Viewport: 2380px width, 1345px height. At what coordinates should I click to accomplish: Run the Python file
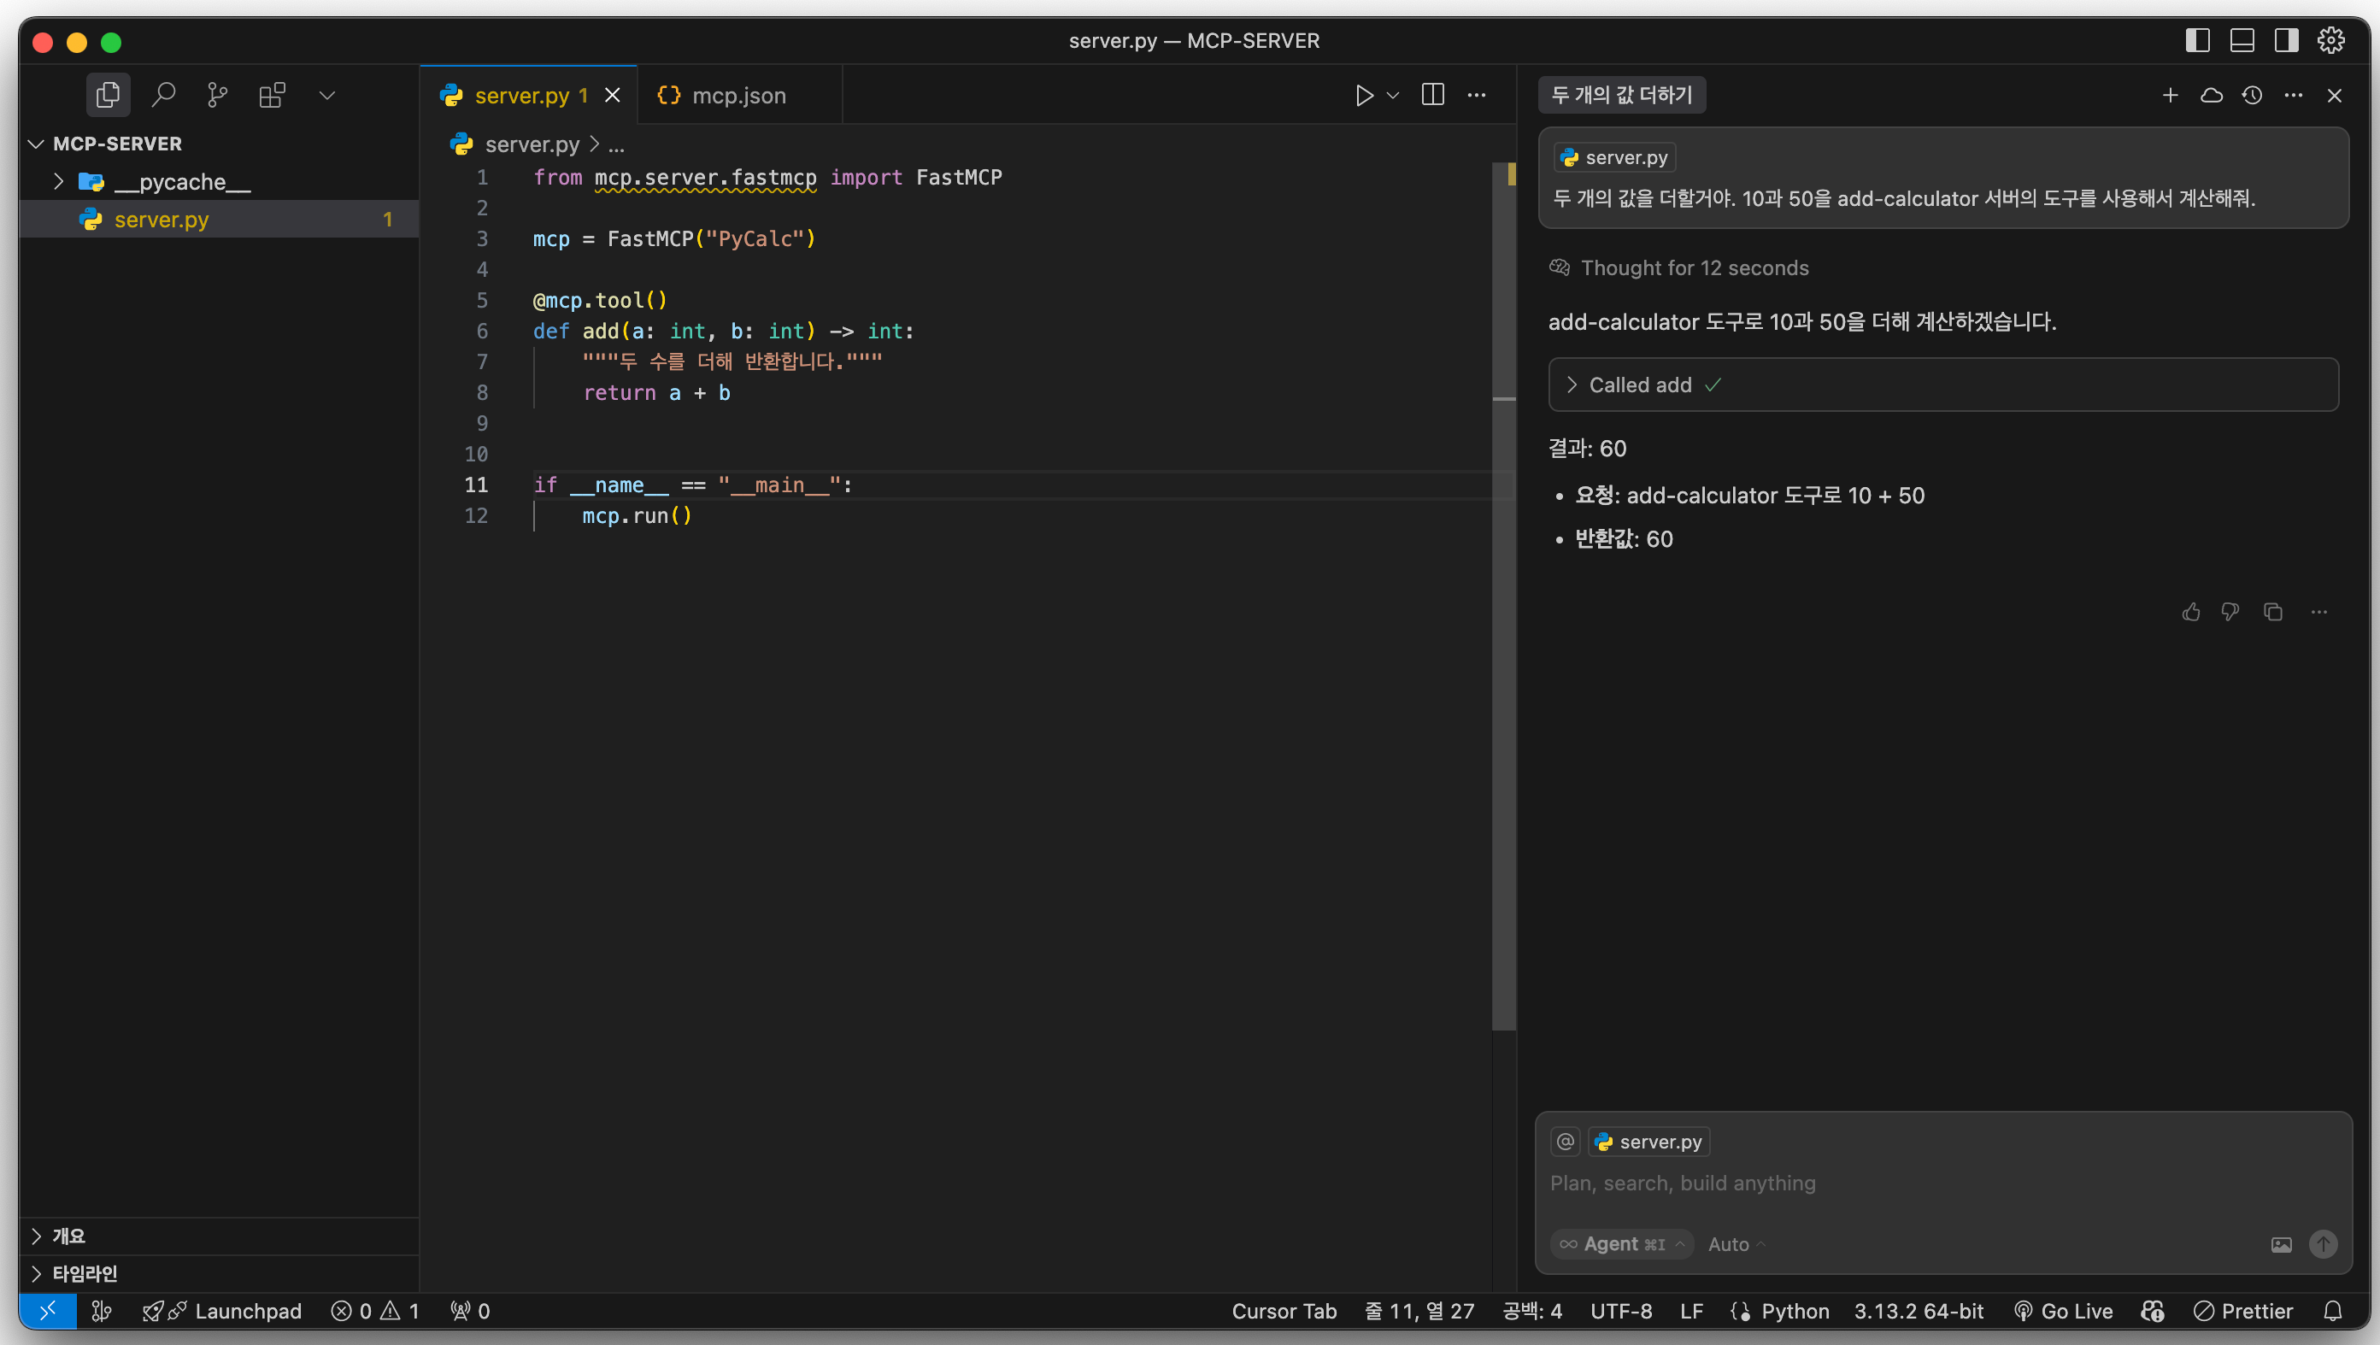[1364, 95]
